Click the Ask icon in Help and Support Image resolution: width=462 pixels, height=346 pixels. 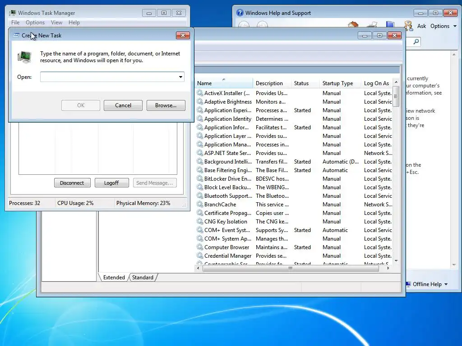(409, 26)
